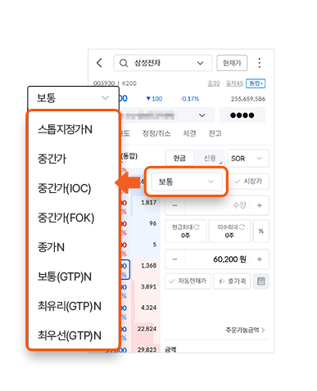
Task: Open the 보통 order type dropdown in the order panel
Action: (x=187, y=182)
